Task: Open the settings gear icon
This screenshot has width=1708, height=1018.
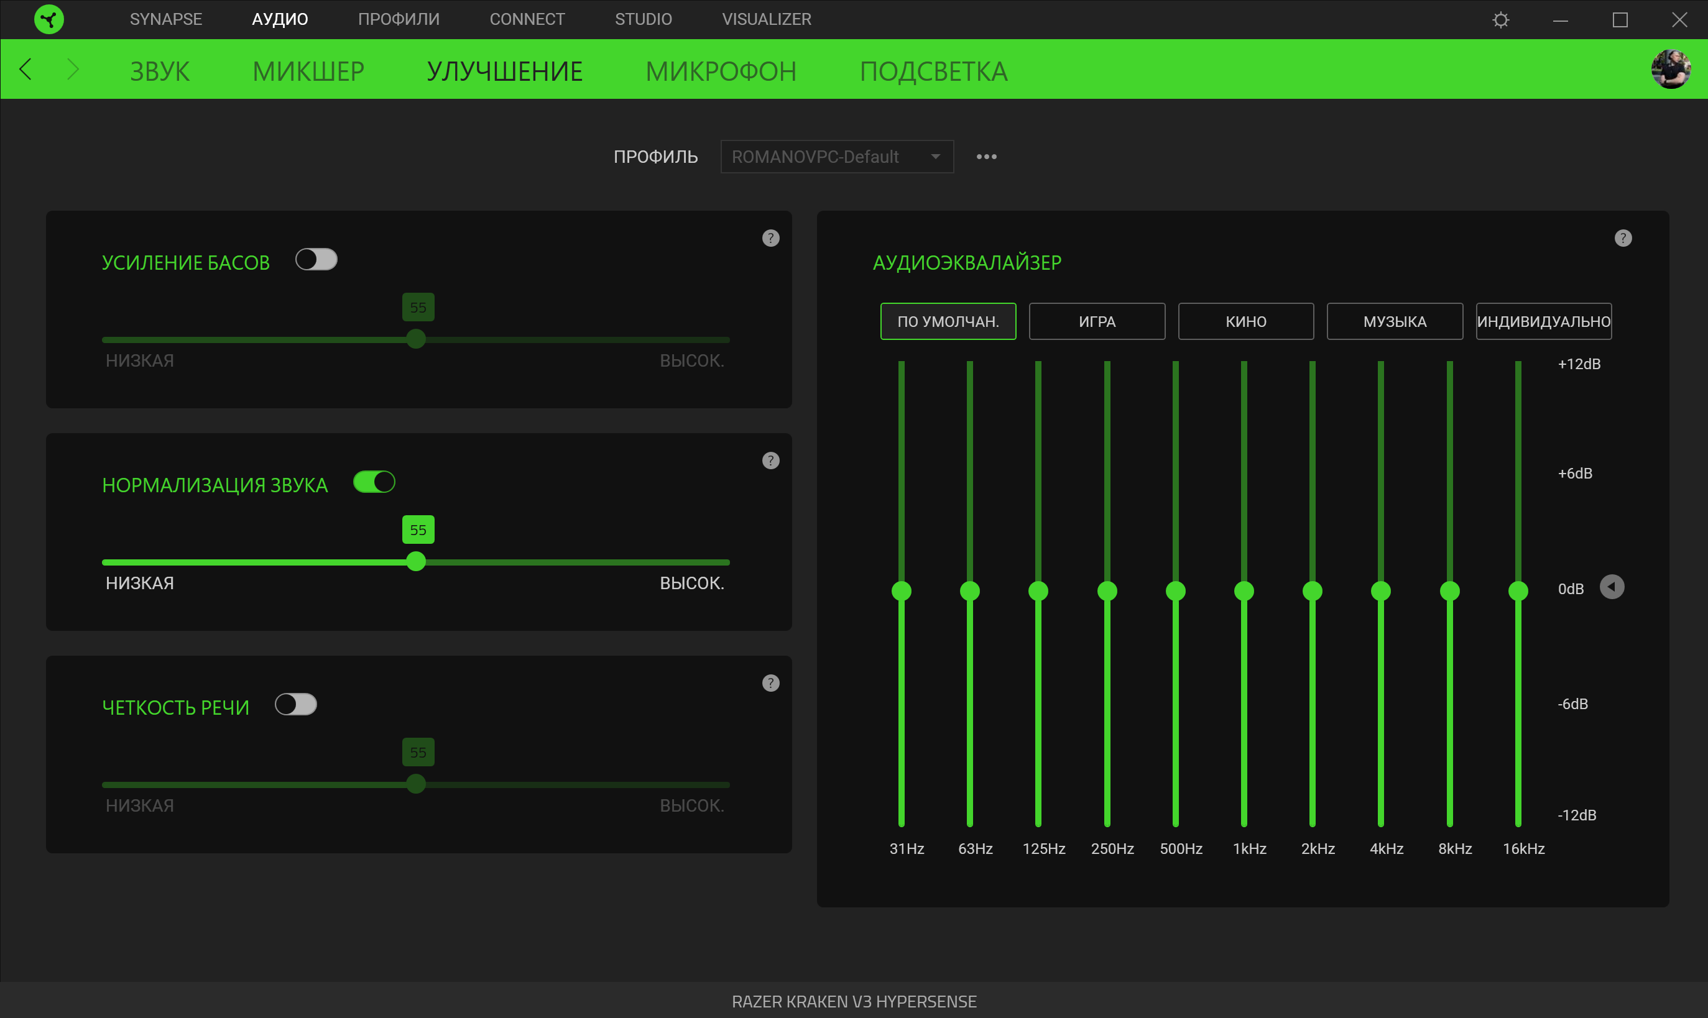Action: coord(1501,20)
